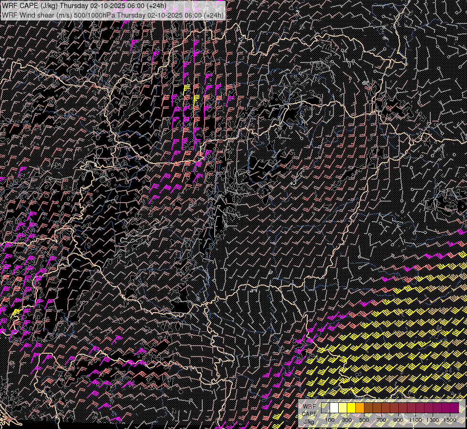
Task: Select the 500 tick label on the legend
Action: point(364,420)
